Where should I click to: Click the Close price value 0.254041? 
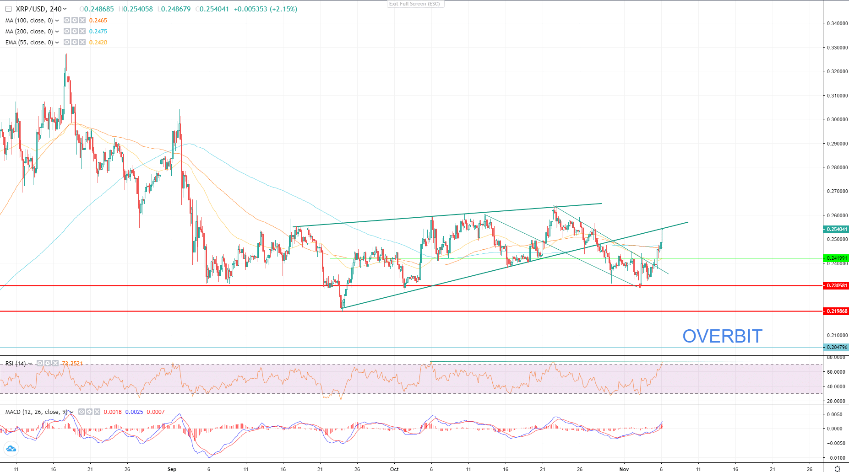[214, 9]
